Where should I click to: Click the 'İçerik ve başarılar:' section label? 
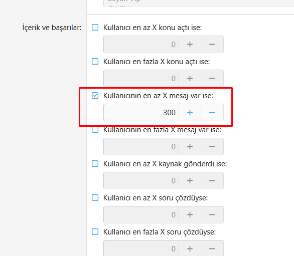pyautogui.click(x=52, y=28)
